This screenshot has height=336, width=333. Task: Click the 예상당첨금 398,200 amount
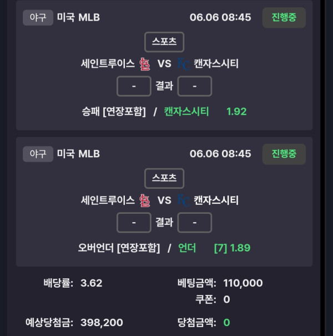click(102, 323)
